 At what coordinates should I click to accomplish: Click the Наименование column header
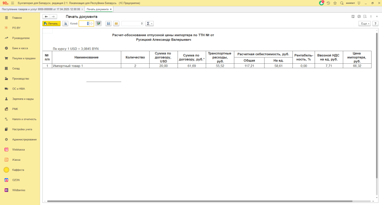[87, 57]
